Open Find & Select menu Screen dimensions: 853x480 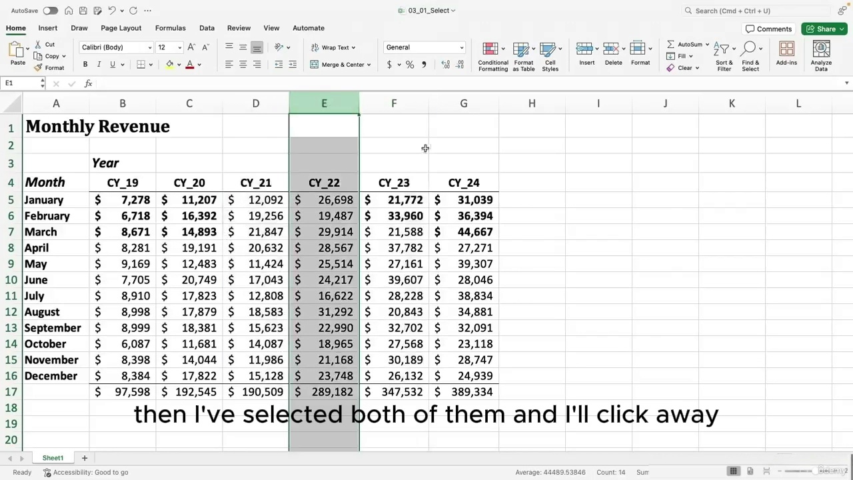(750, 57)
